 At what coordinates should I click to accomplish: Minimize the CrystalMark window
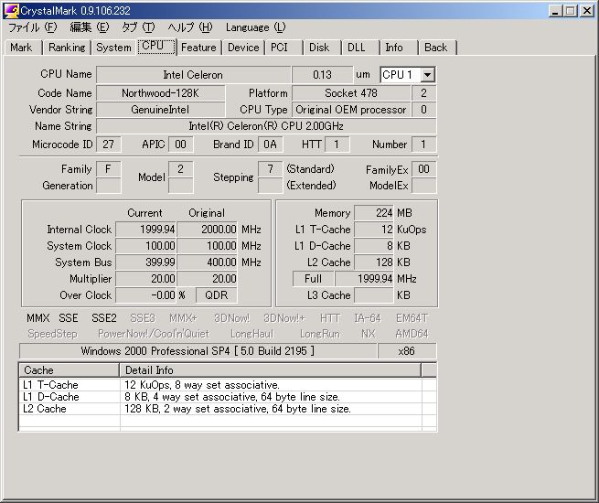(x=555, y=11)
